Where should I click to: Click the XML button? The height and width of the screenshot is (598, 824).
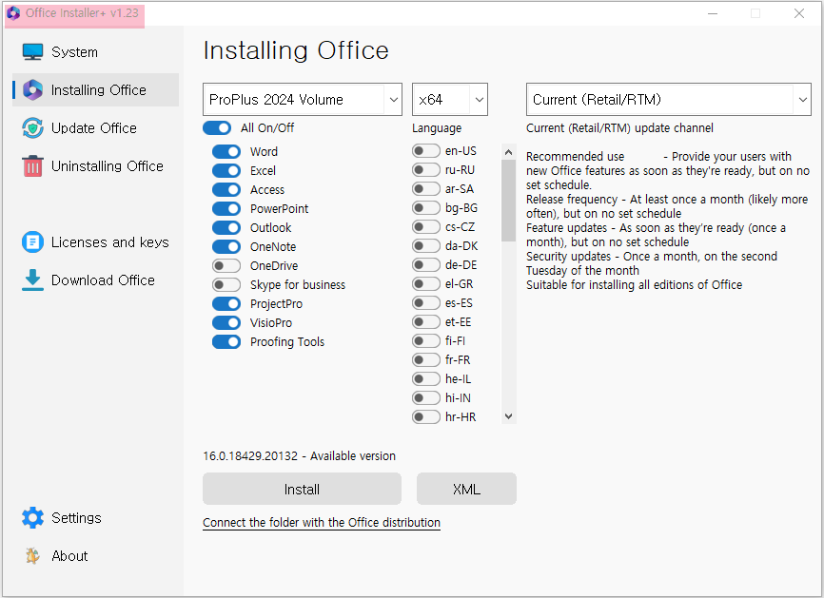pos(466,489)
